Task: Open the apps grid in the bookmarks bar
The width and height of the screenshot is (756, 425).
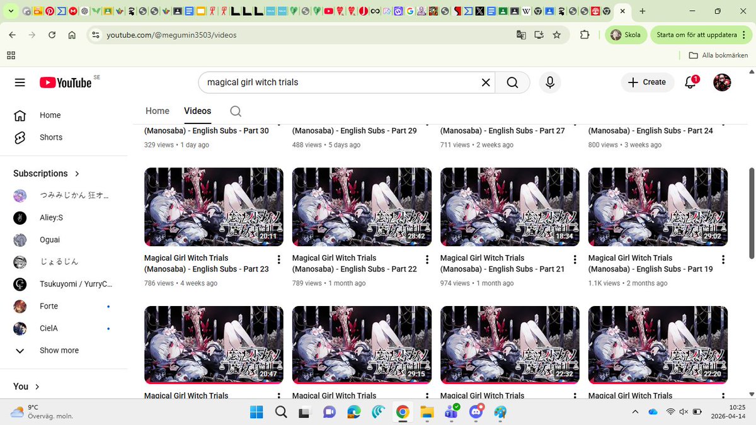Action: point(11,55)
